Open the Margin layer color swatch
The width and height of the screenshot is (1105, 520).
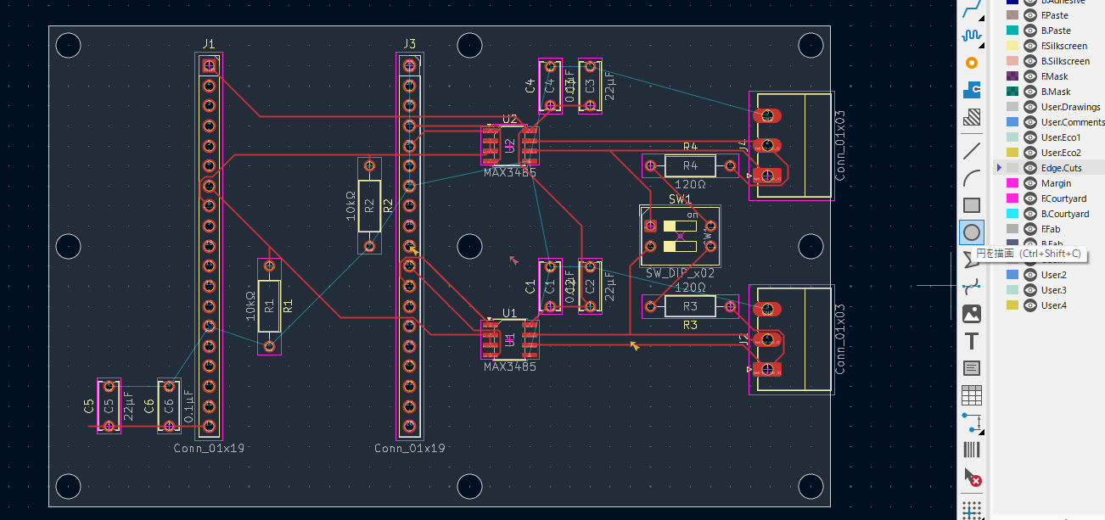1012,183
